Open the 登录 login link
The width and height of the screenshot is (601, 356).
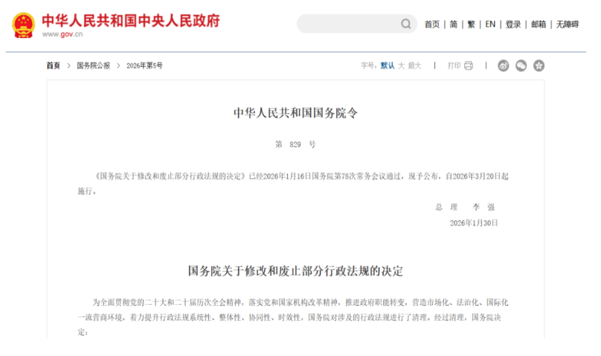(x=513, y=24)
